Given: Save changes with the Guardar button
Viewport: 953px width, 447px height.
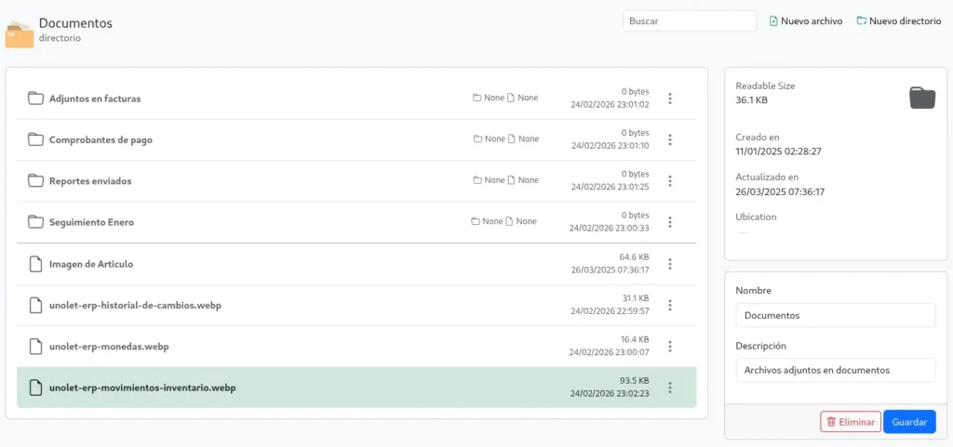Looking at the screenshot, I should (x=909, y=422).
